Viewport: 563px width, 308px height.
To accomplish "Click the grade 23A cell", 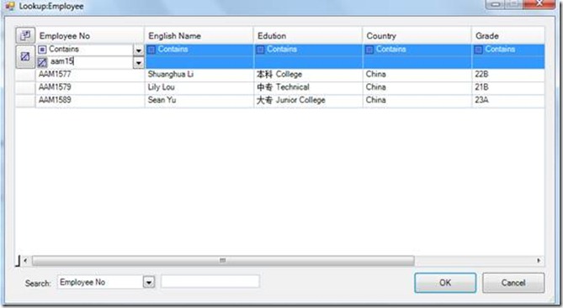I will click(508, 100).
